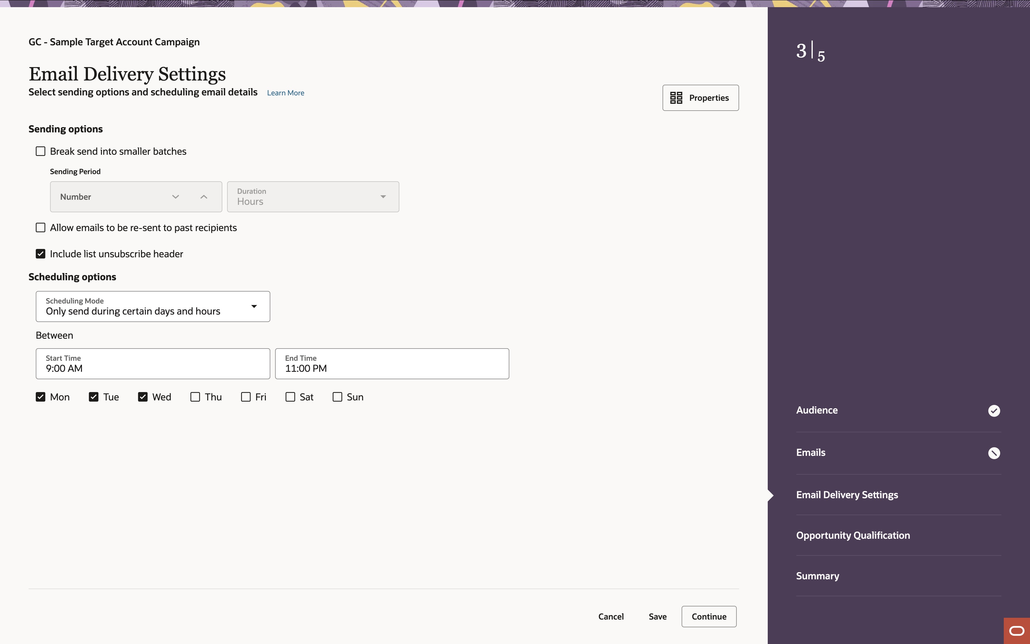The image size is (1030, 644).
Task: Open the Properties panel
Action: 700,97
